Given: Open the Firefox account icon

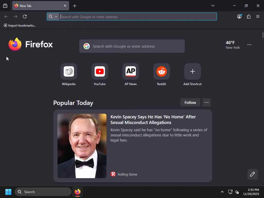Looking at the screenshot, I should pos(239,16).
